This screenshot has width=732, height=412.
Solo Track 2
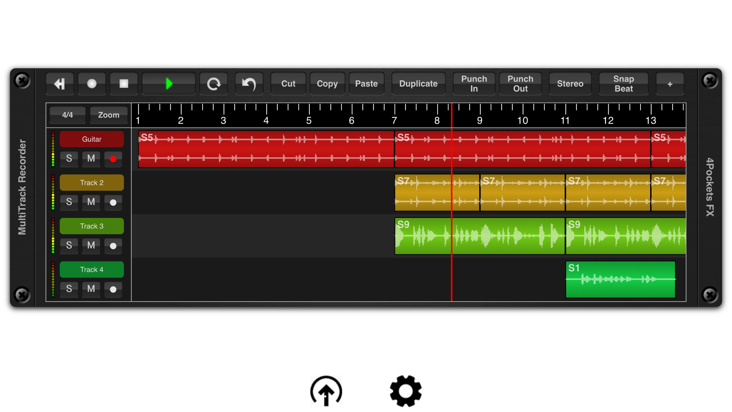click(x=69, y=202)
